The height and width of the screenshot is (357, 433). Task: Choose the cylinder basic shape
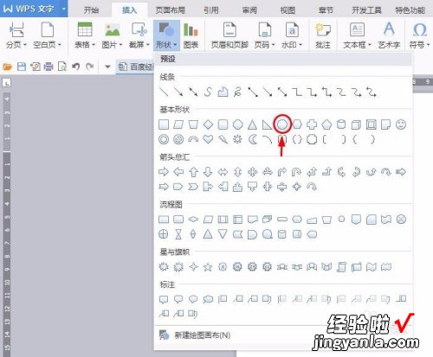pyautogui.click(x=341, y=124)
